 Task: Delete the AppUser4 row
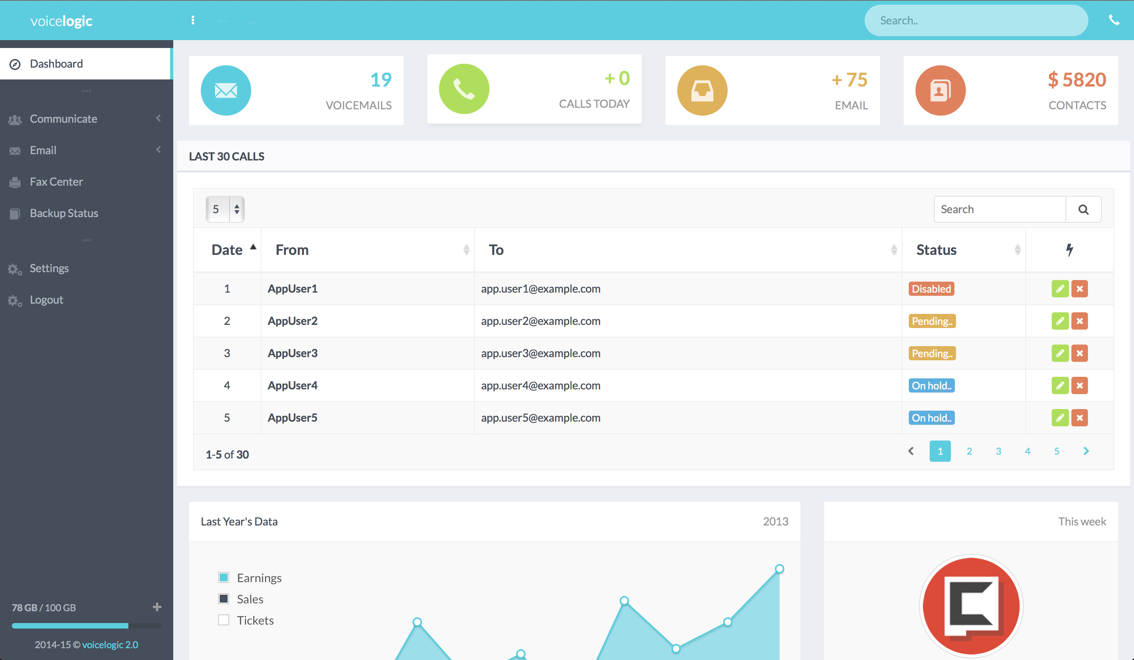tap(1079, 385)
